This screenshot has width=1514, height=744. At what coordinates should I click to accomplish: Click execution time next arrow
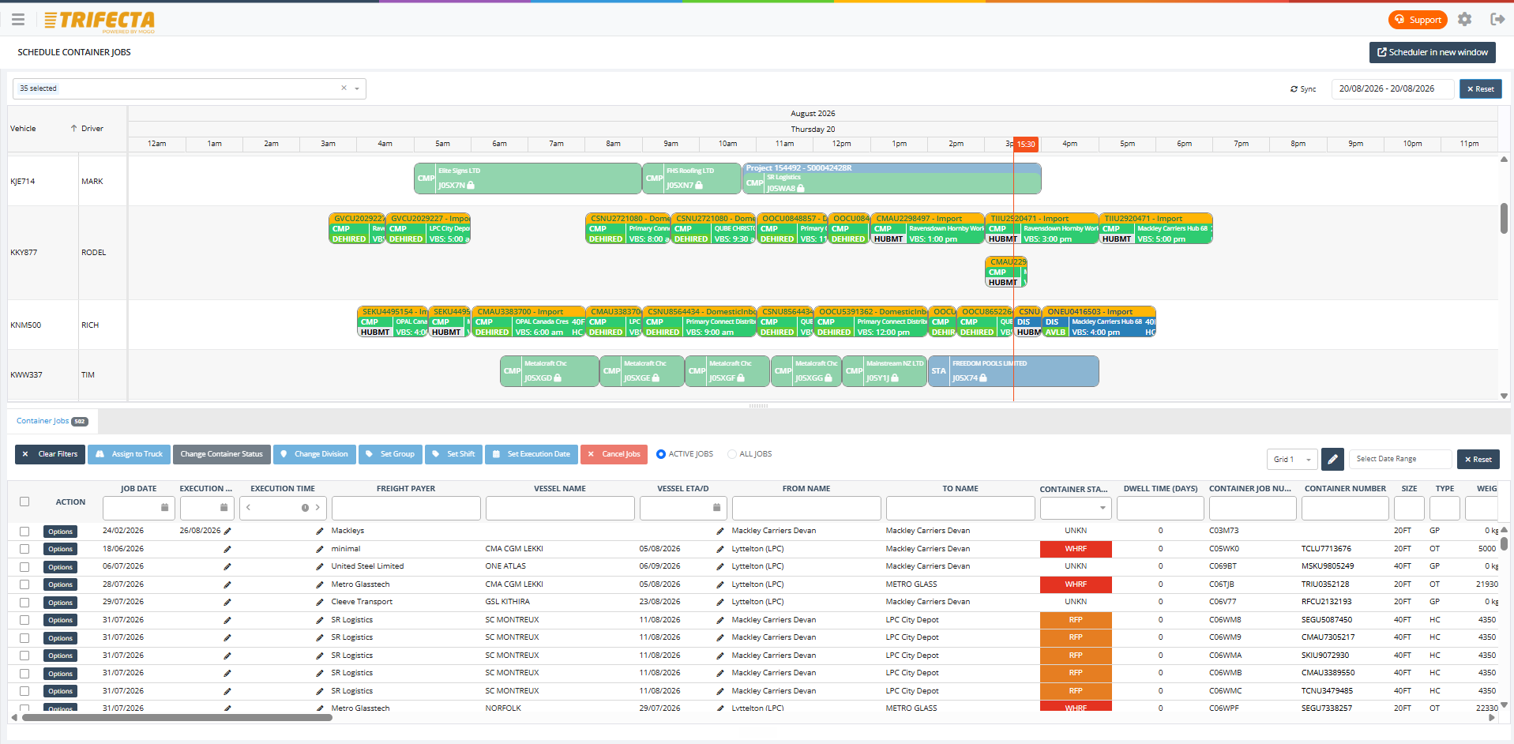point(317,508)
